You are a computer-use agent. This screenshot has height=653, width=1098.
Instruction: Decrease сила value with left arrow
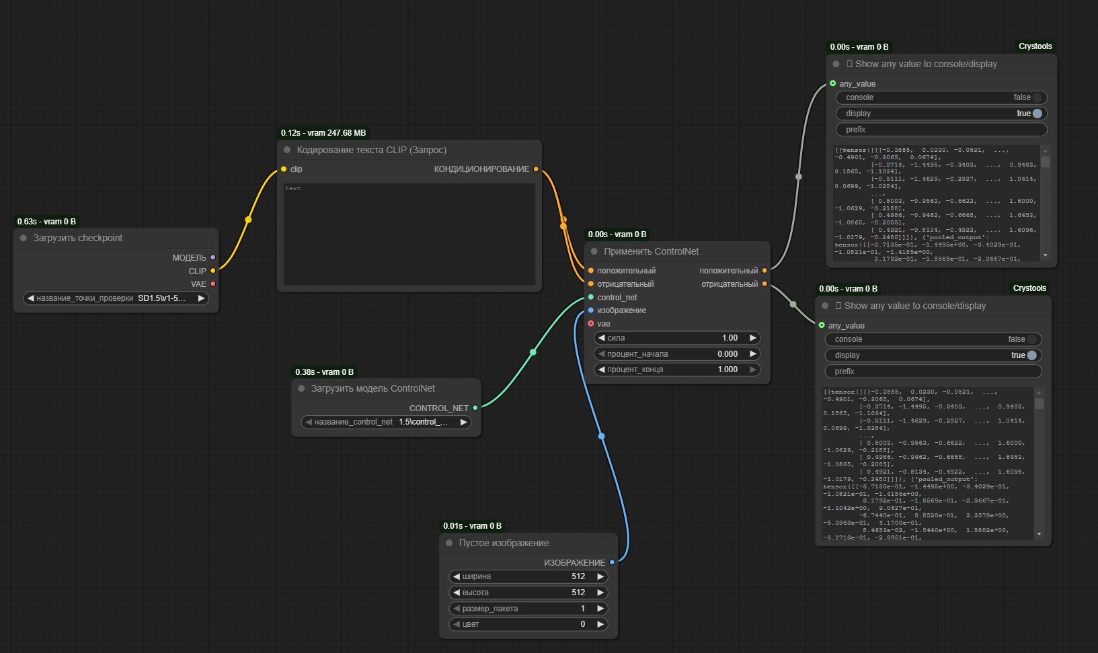(x=601, y=338)
